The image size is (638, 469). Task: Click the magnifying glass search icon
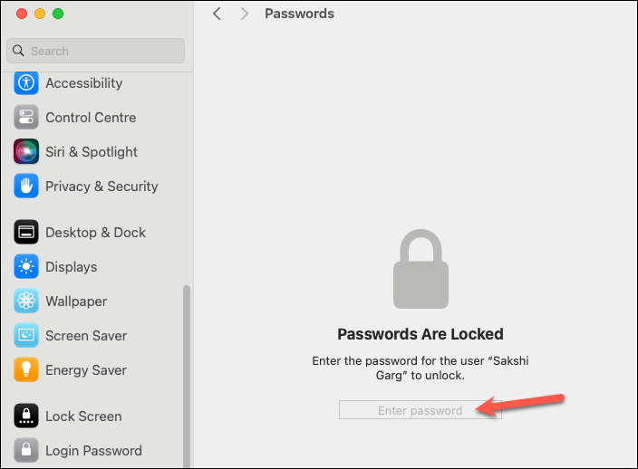18,51
